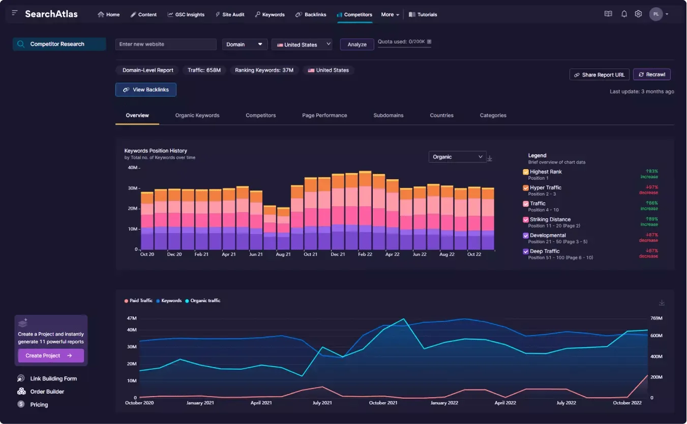Click the notification bell icon

pos(624,14)
